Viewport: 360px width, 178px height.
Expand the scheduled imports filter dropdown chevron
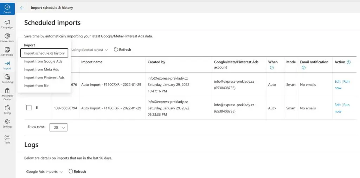tap(106, 50)
